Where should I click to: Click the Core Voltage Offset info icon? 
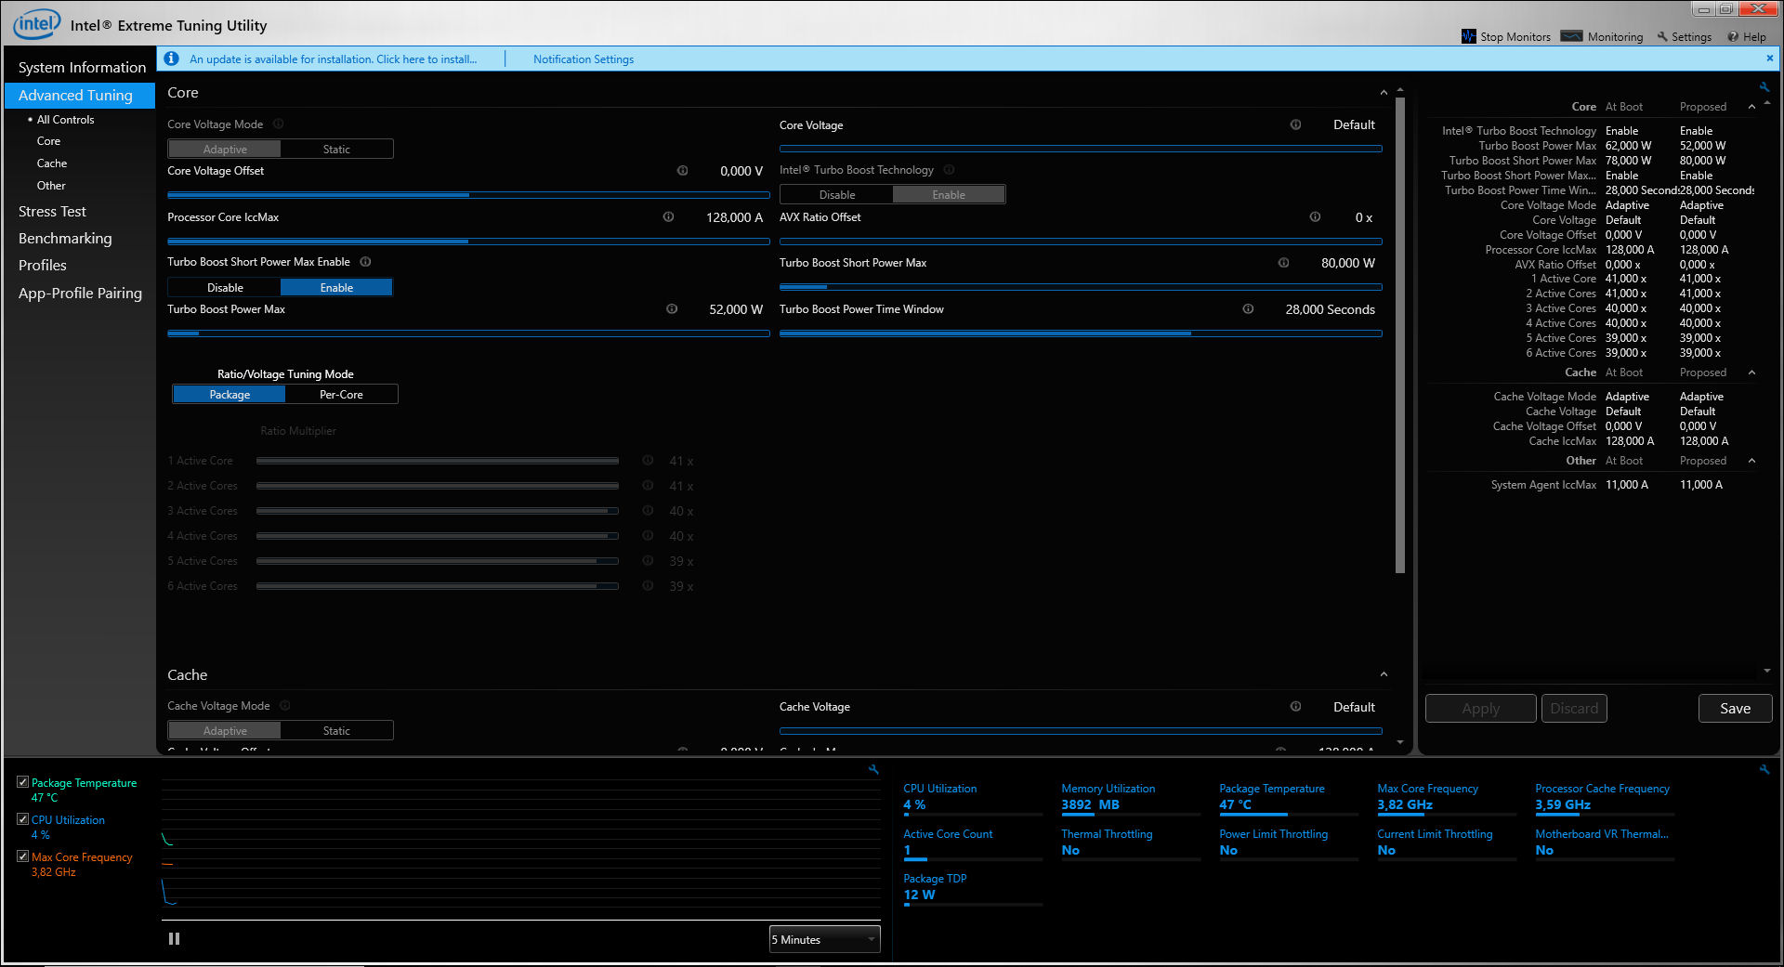point(682,171)
